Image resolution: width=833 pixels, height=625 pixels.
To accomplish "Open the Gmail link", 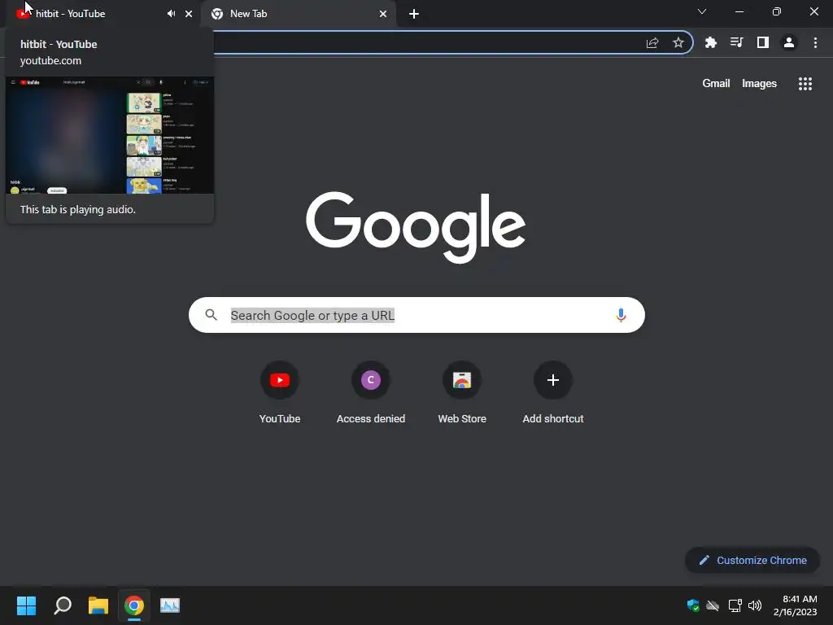I will tap(716, 84).
